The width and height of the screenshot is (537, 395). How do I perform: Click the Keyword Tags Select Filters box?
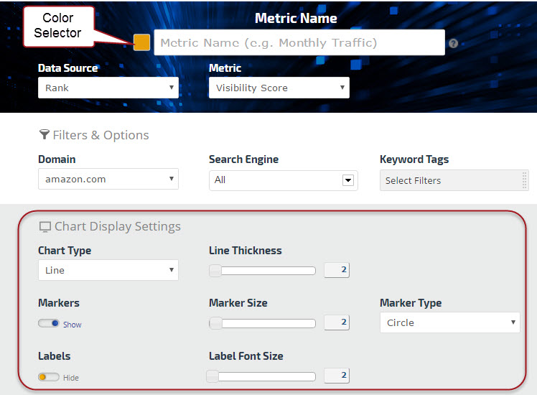tap(449, 180)
